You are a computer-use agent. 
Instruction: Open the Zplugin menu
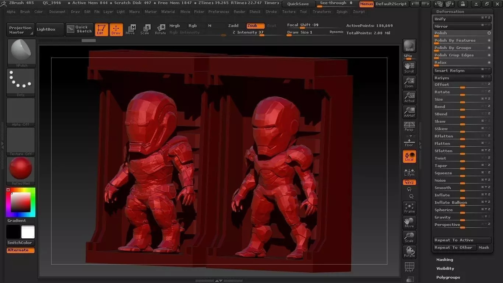[x=342, y=12]
